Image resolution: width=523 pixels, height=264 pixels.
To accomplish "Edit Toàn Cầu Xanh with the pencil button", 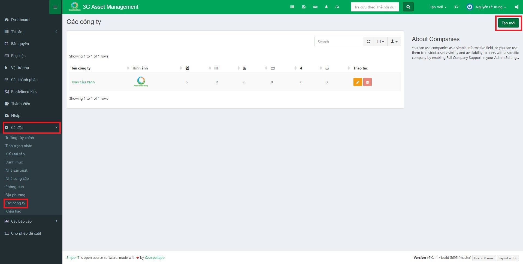I will (x=358, y=82).
